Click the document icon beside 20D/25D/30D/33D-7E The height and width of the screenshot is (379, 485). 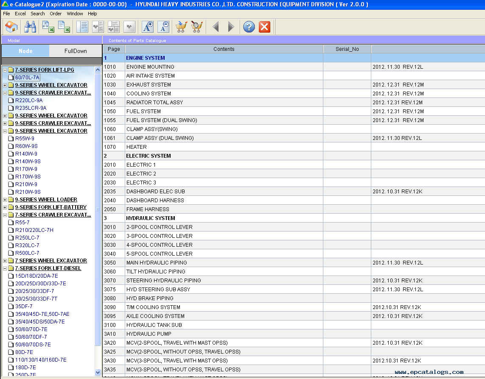coord(11,284)
